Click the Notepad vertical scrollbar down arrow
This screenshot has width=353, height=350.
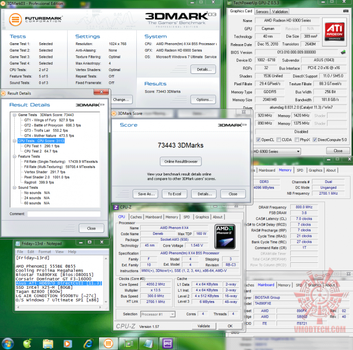click(x=105, y=302)
